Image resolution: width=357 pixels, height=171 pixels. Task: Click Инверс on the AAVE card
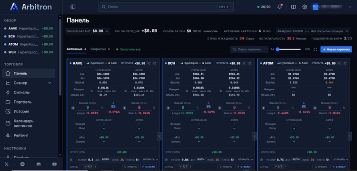point(130,167)
